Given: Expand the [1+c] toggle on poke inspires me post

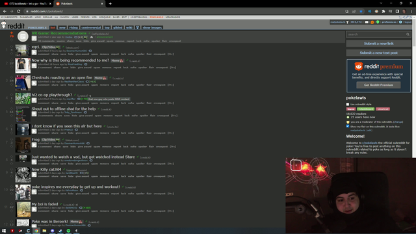Looking at the screenshot, I should pos(170,194).
